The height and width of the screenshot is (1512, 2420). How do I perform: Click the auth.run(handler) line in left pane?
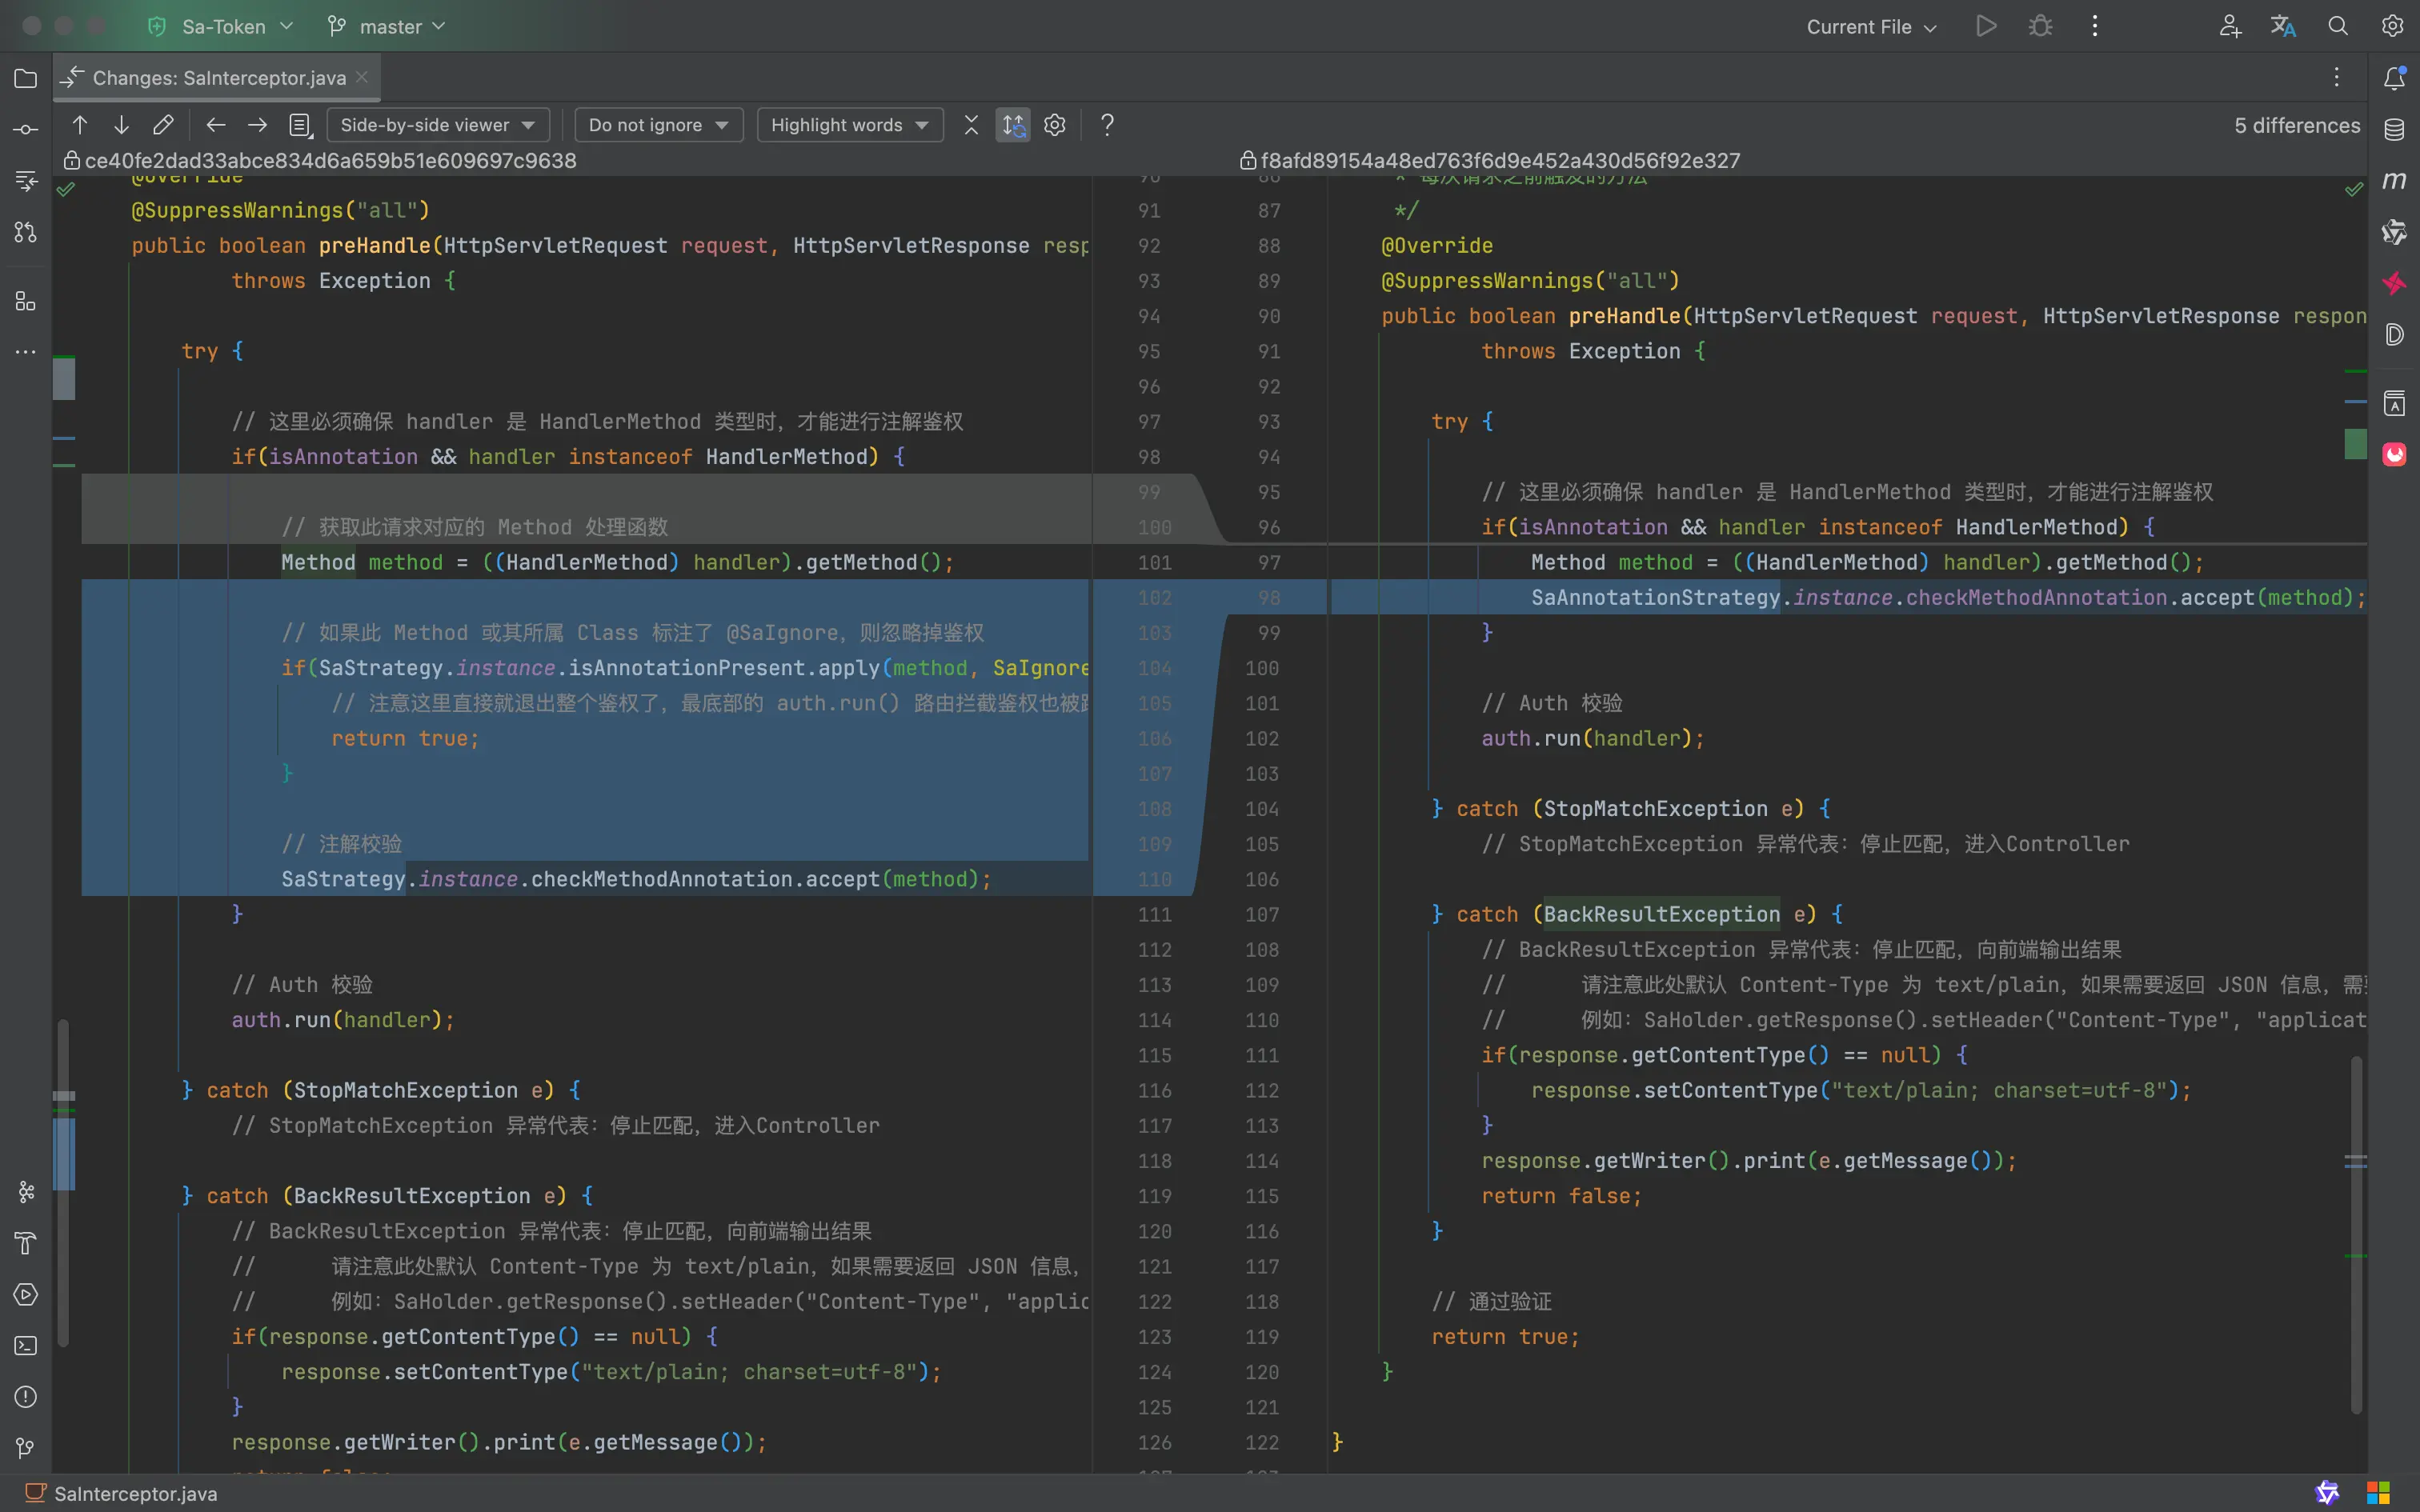tap(343, 1020)
